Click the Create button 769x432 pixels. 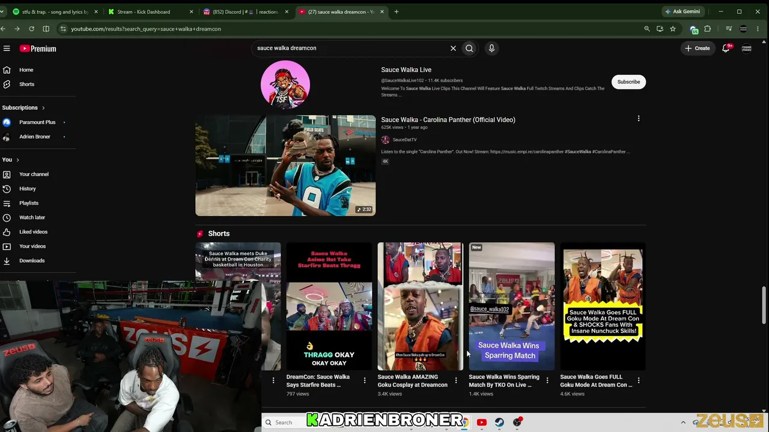697,48
